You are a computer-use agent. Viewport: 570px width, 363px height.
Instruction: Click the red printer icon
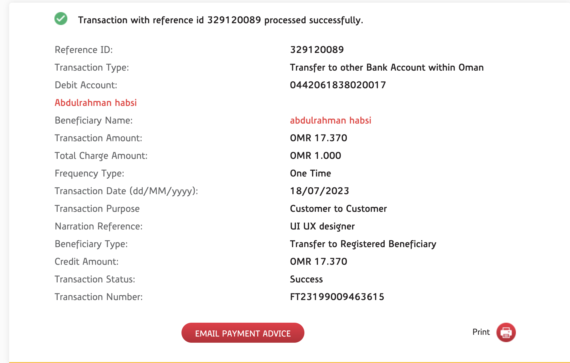tap(506, 332)
